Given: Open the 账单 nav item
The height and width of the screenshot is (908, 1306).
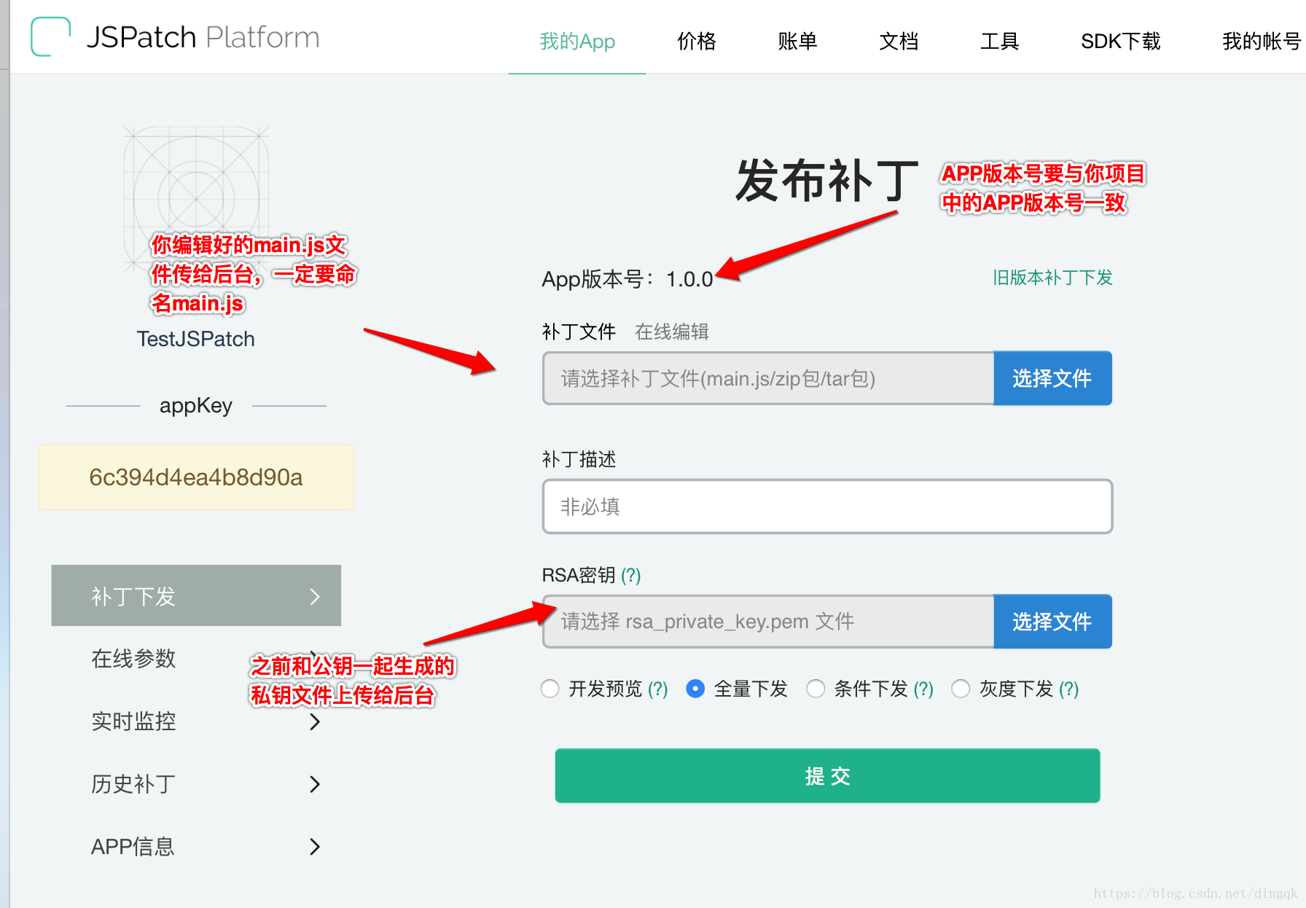Looking at the screenshot, I should click(797, 42).
